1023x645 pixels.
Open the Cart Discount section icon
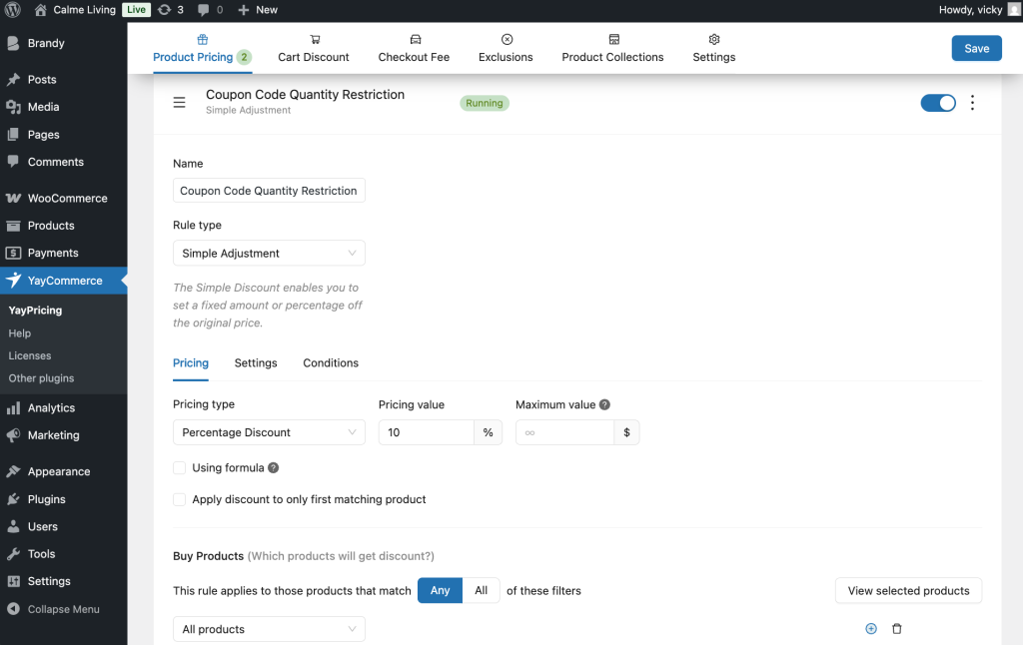(x=313, y=38)
